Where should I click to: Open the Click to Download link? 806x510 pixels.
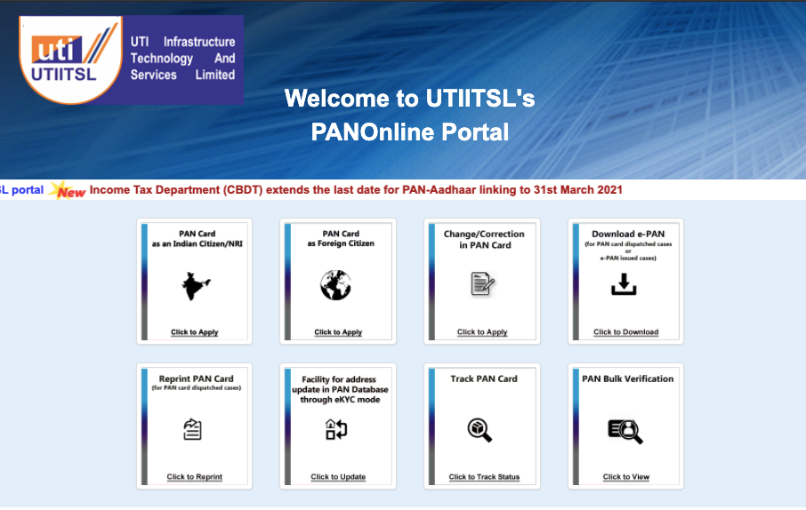click(626, 332)
